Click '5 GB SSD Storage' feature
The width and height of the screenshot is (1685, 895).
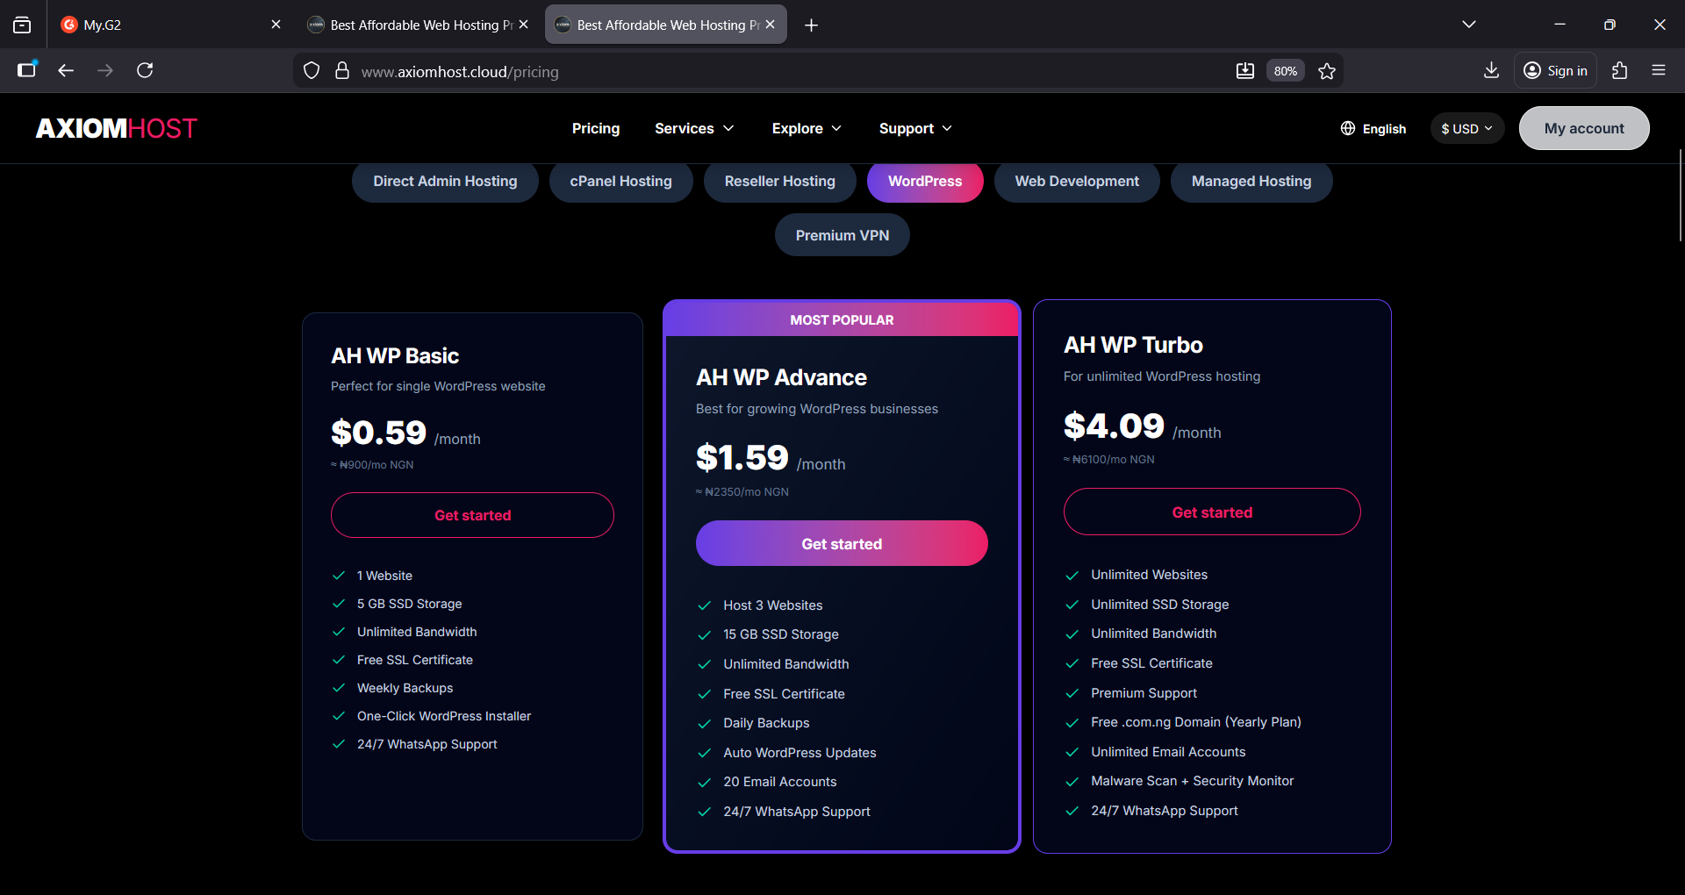click(409, 604)
